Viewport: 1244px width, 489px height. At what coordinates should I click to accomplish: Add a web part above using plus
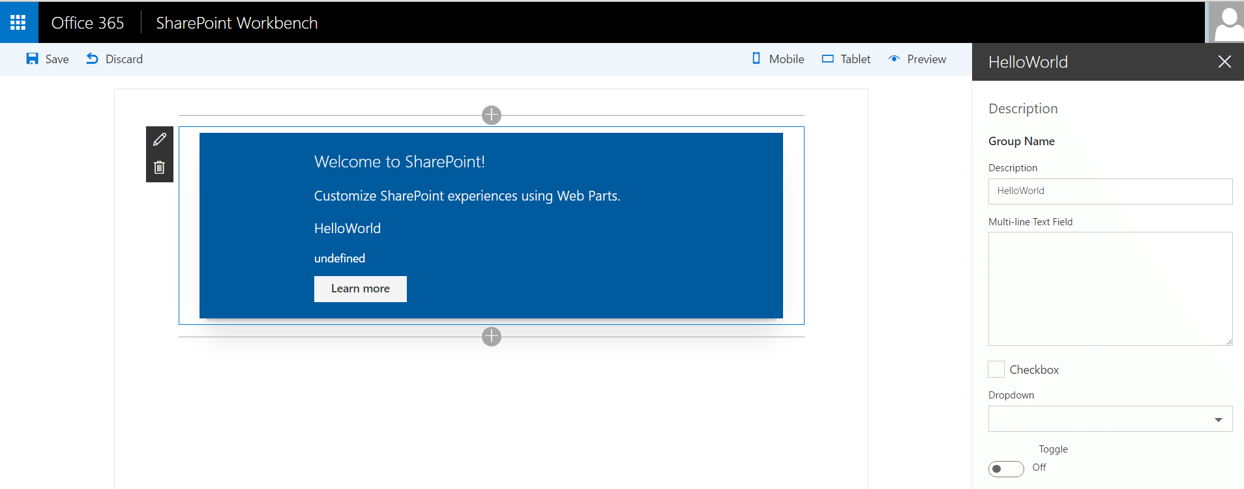pyautogui.click(x=492, y=115)
